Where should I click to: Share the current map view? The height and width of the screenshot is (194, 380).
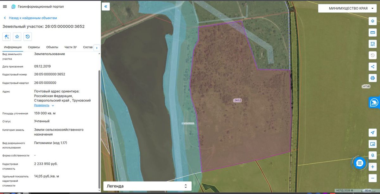pyautogui.click(x=372, y=67)
